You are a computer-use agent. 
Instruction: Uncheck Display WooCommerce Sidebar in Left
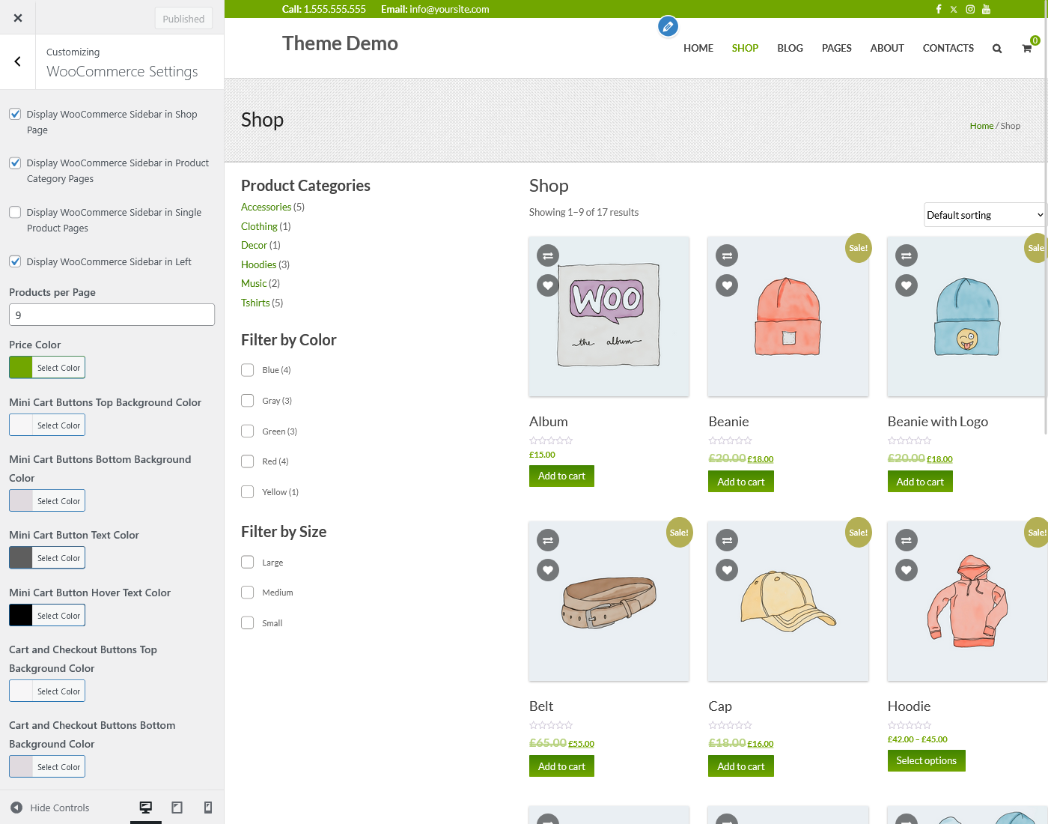[15, 261]
